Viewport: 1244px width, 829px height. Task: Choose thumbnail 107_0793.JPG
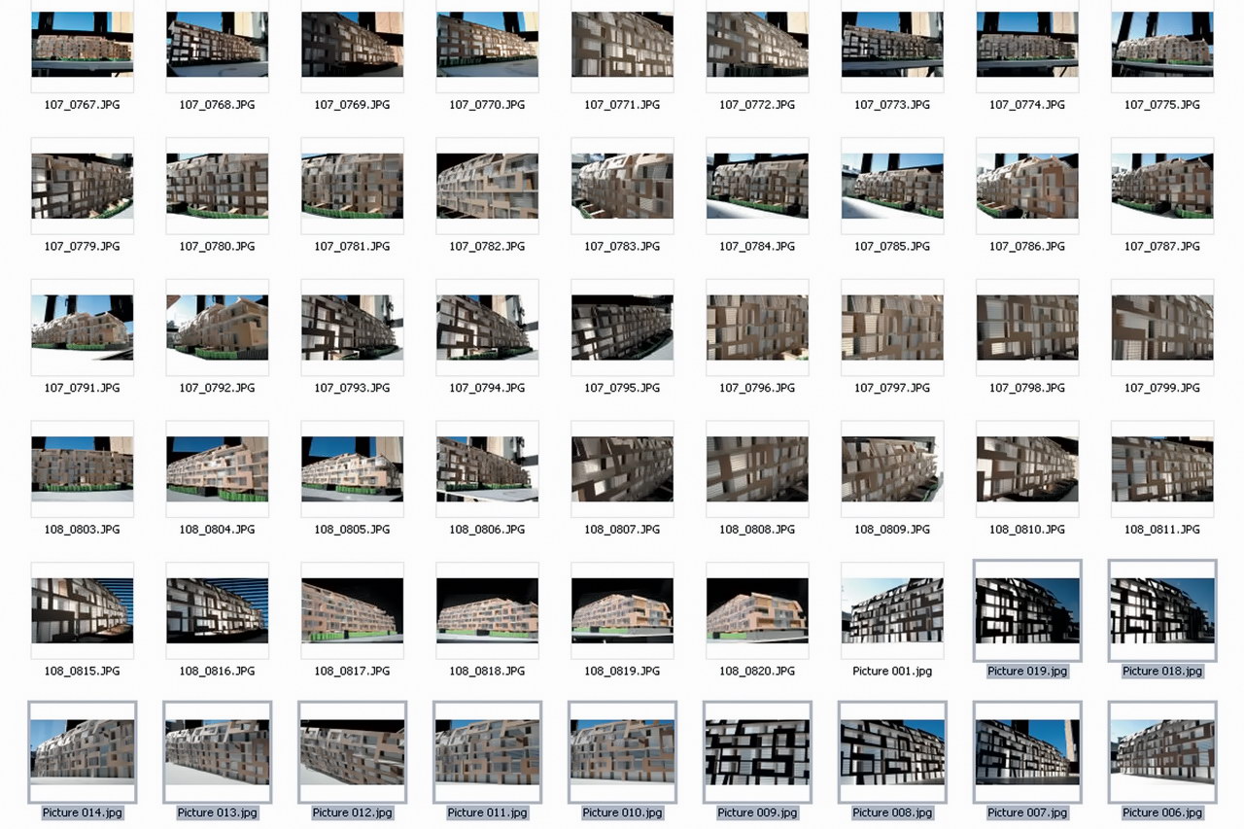click(352, 328)
